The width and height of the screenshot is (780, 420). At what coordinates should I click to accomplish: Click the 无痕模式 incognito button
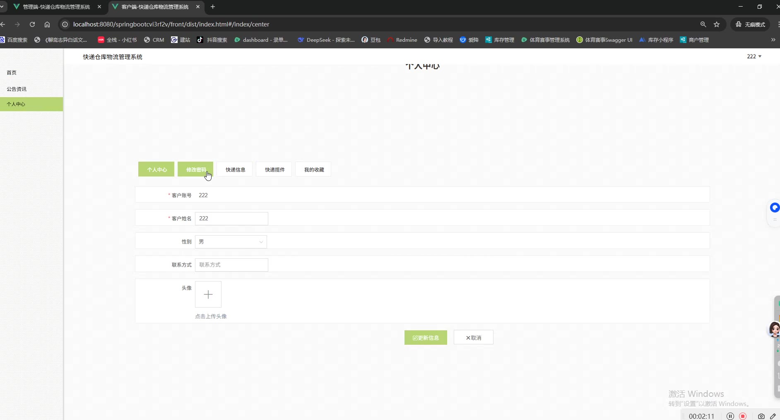(x=750, y=24)
